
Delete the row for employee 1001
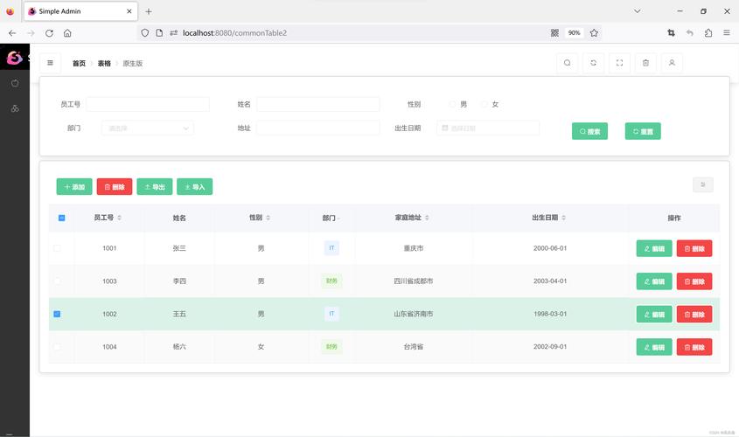694,248
